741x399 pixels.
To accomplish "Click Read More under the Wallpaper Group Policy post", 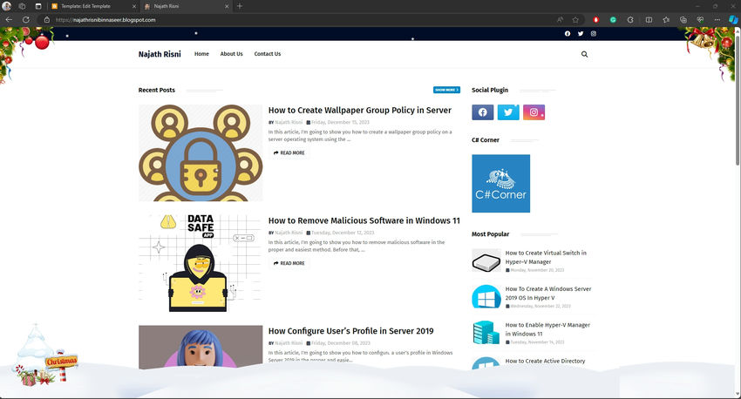I will [x=289, y=153].
